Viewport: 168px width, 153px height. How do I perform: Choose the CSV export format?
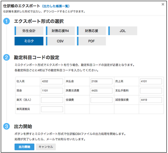(x=60, y=41)
